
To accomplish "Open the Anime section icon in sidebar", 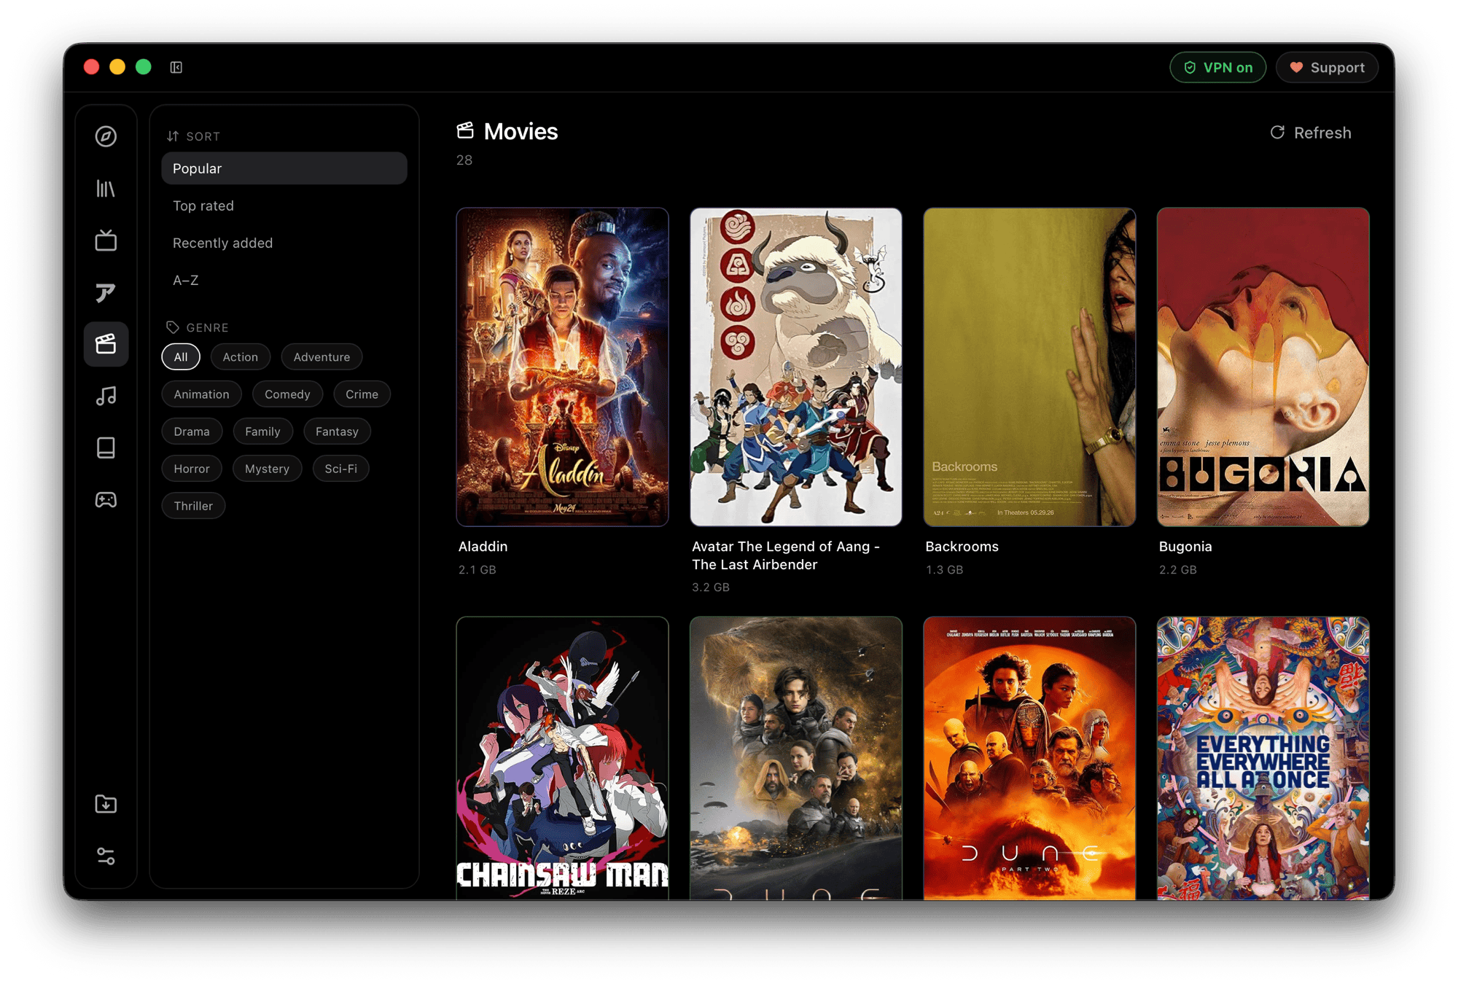I will (x=106, y=292).
